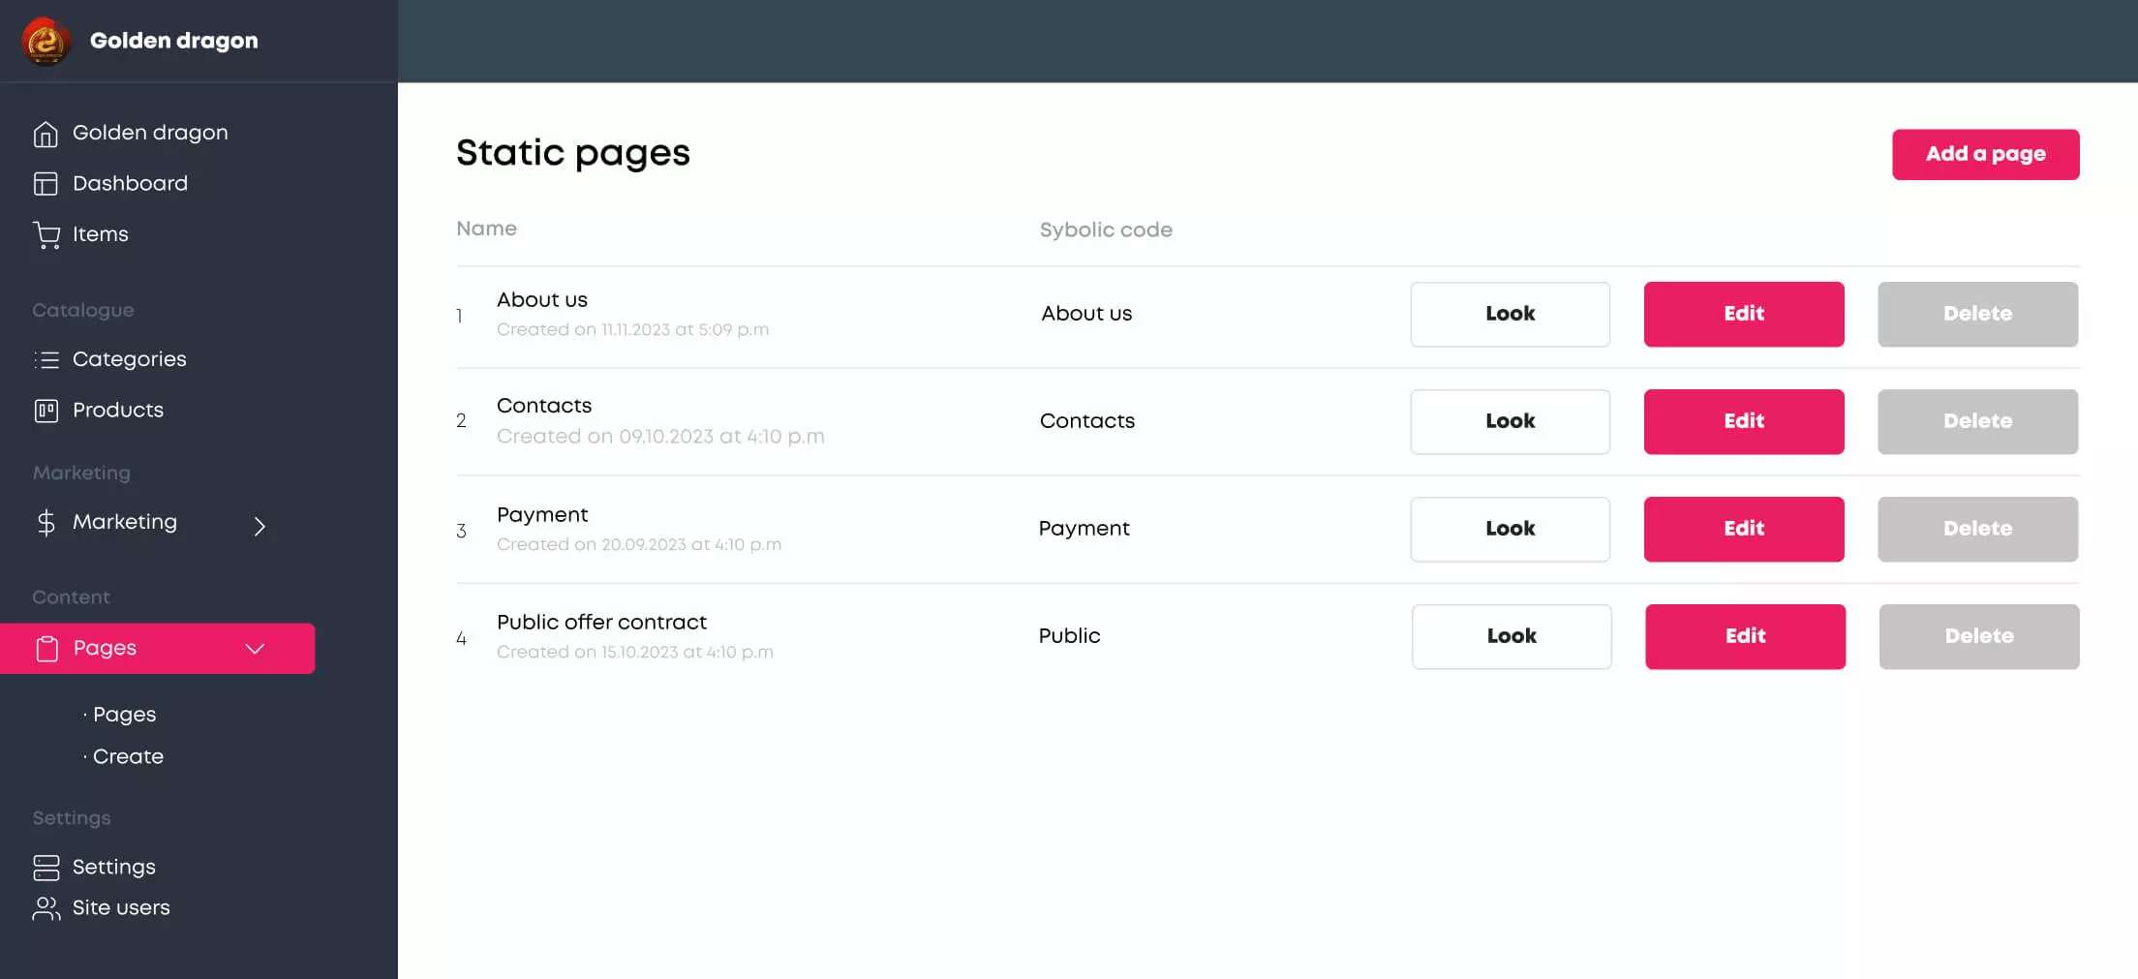Click the shopping cart Items icon
This screenshot has height=979, width=2138.
click(46, 235)
